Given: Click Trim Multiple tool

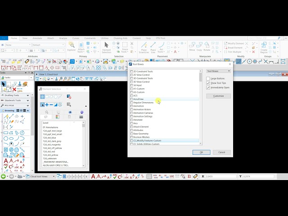Looking at the screenshot, I should (233, 52).
